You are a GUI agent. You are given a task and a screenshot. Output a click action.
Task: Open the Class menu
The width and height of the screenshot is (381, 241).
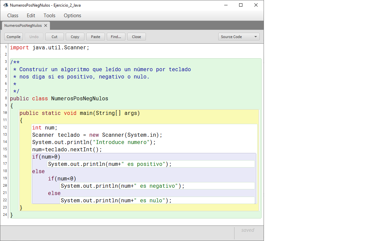click(x=13, y=16)
